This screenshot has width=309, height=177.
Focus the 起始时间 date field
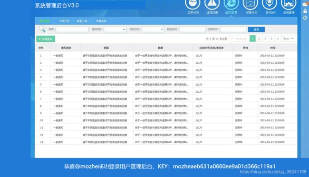point(193,29)
